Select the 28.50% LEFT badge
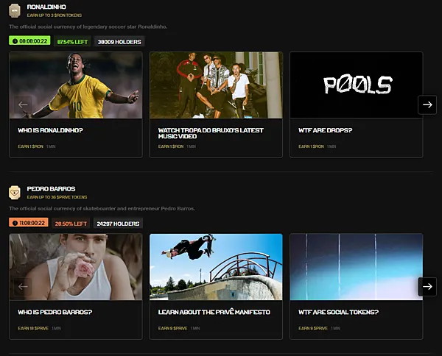The height and width of the screenshot is (356, 442). tap(71, 224)
